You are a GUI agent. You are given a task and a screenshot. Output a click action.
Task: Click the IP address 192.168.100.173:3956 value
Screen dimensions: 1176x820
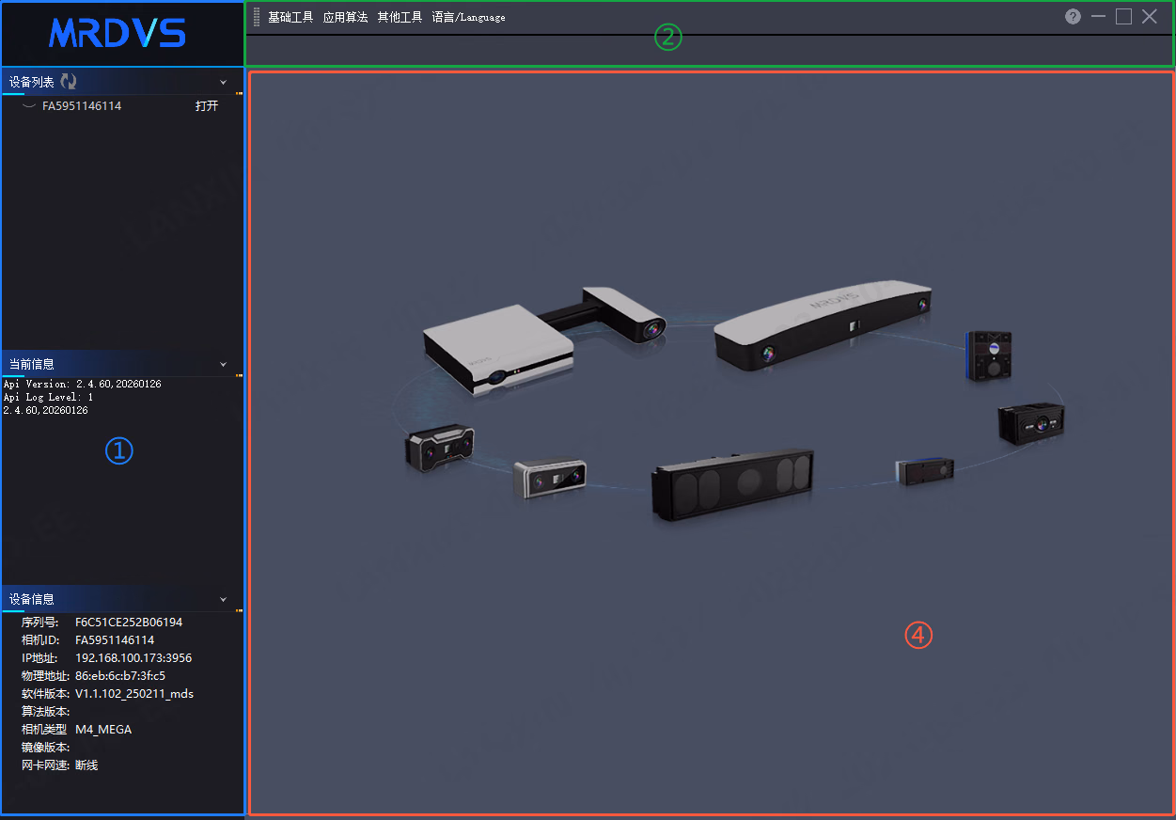pos(133,658)
